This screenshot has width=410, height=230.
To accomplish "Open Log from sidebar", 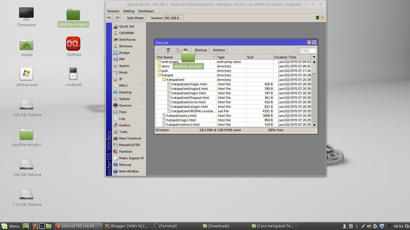I will (129, 119).
